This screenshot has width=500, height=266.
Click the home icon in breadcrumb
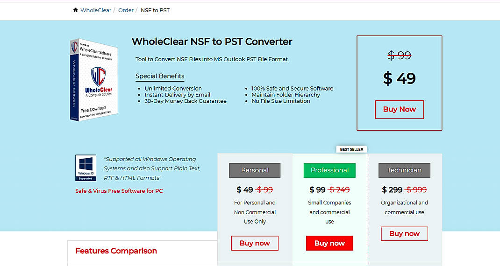(75, 10)
